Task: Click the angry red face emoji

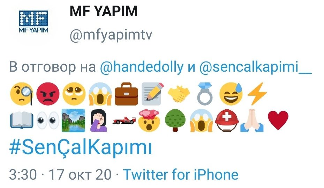Action: coord(48,94)
